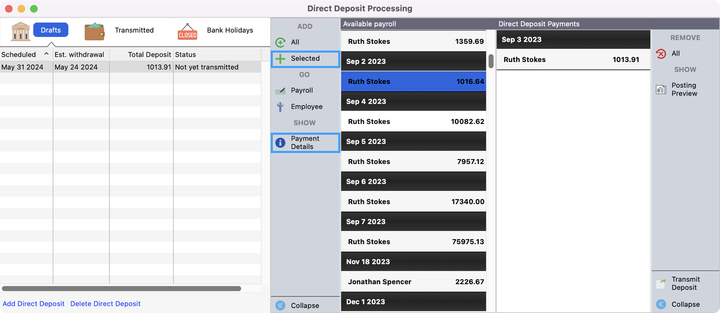Show Payment Details via the info icon

[280, 143]
